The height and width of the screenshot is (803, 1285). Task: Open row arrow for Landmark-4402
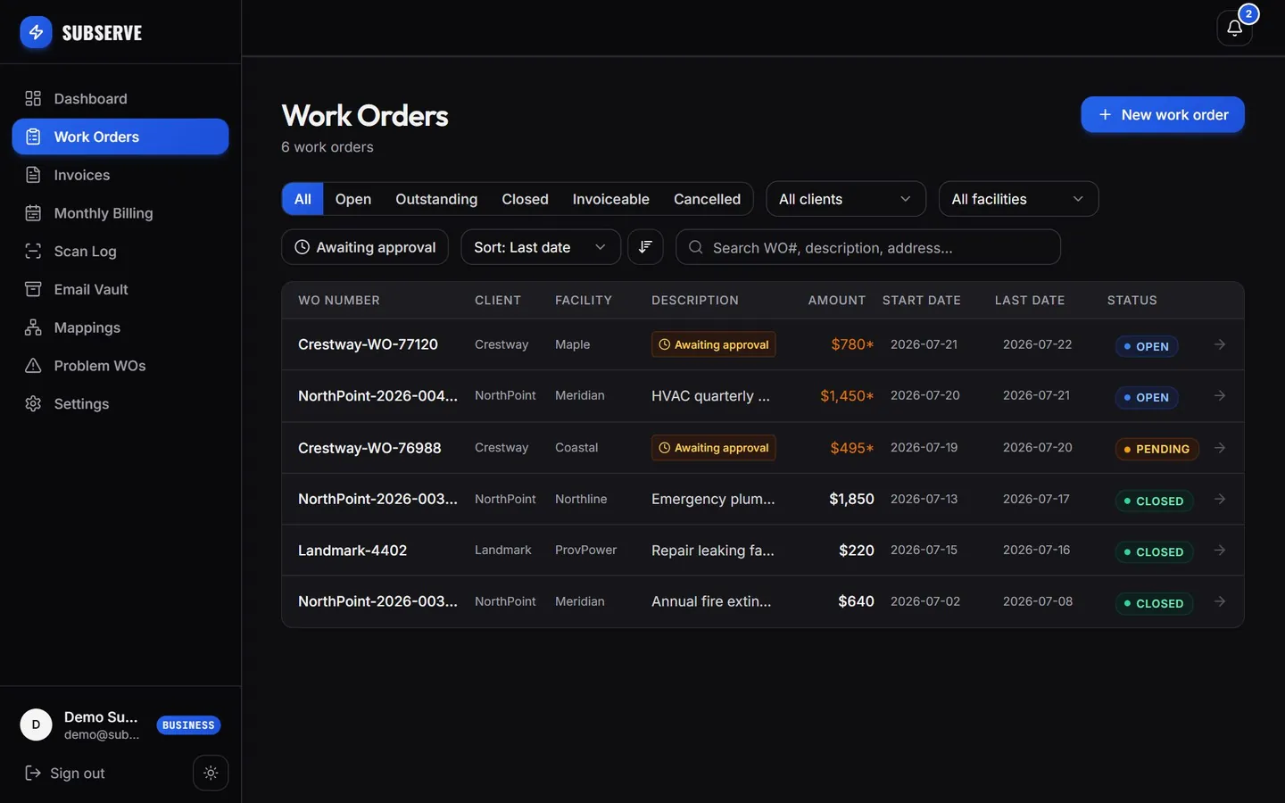pyautogui.click(x=1220, y=551)
